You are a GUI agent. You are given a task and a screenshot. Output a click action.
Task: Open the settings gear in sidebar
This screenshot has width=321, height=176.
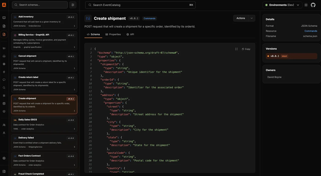[4, 158]
